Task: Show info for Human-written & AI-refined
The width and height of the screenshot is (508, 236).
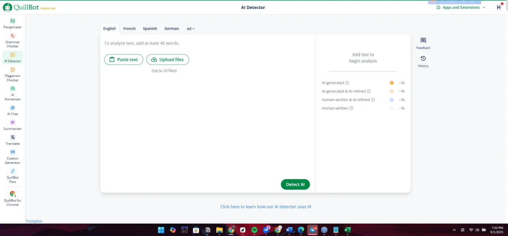Action: [373, 100]
